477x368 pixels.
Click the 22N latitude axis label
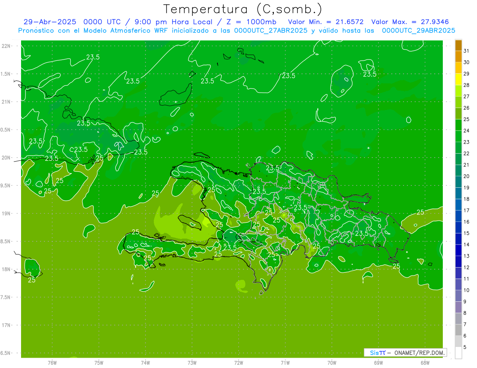pos(6,46)
